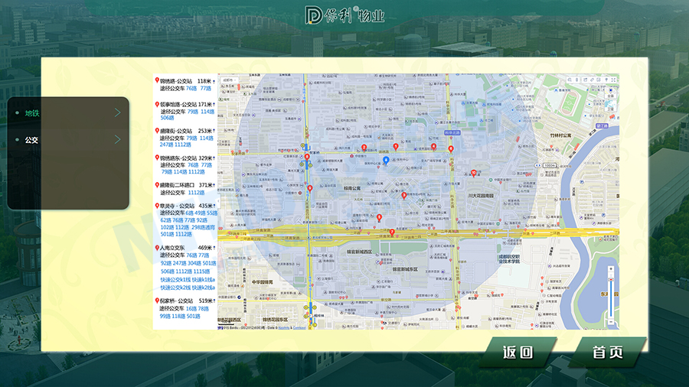Viewport: 689px width, 387px height.
Task: Toggle map fullscreen icon
Action: [x=613, y=80]
